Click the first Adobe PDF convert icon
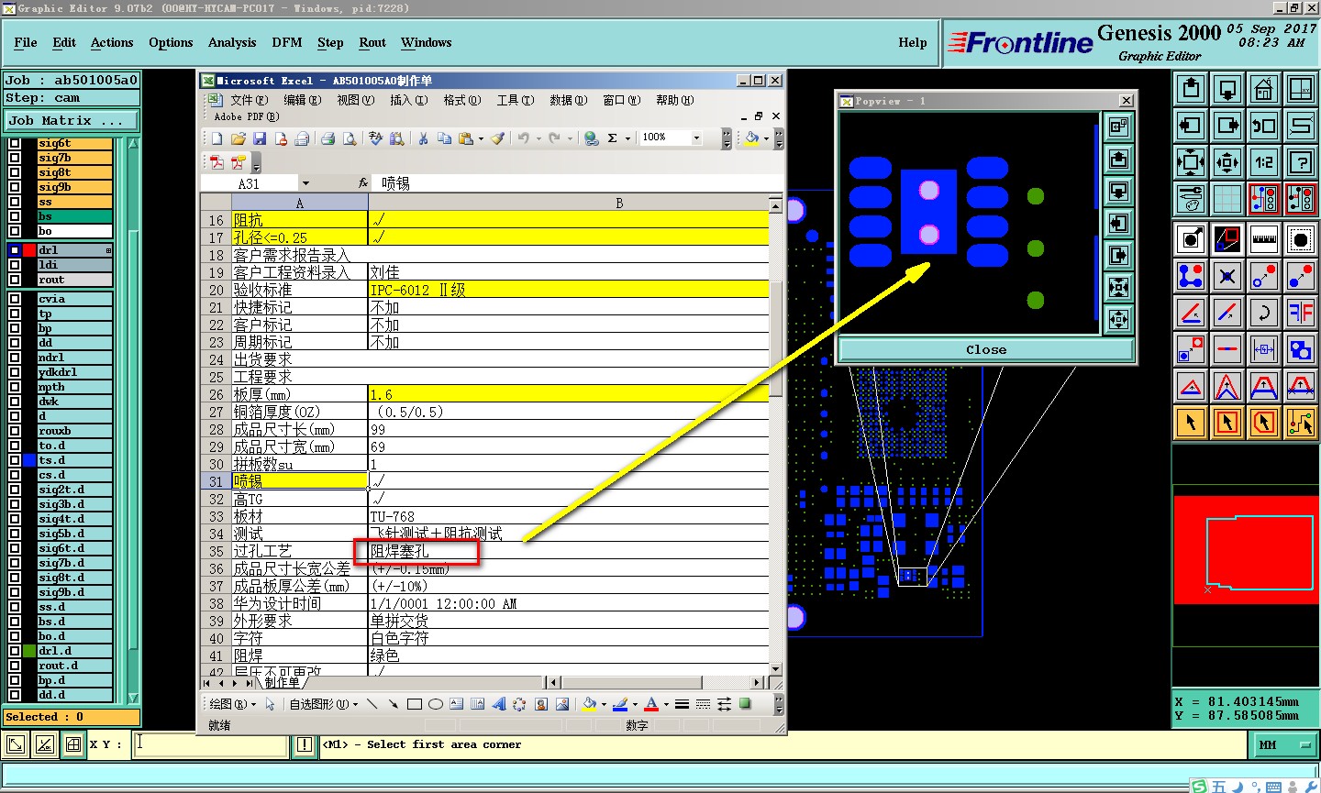The image size is (1321, 793). pos(216,162)
